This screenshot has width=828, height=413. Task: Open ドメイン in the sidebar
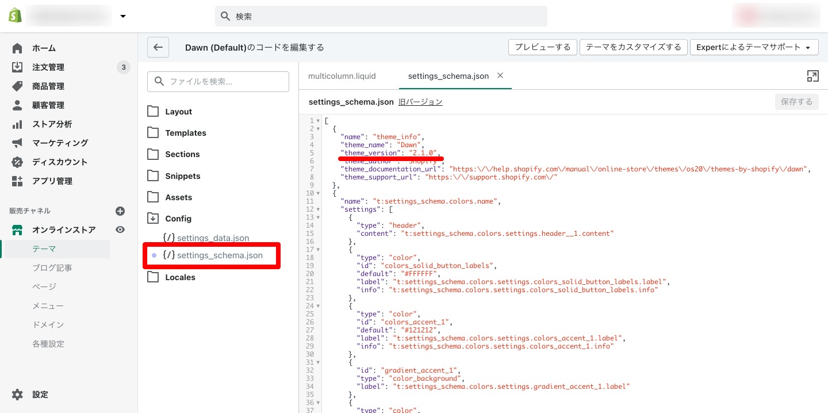click(48, 325)
